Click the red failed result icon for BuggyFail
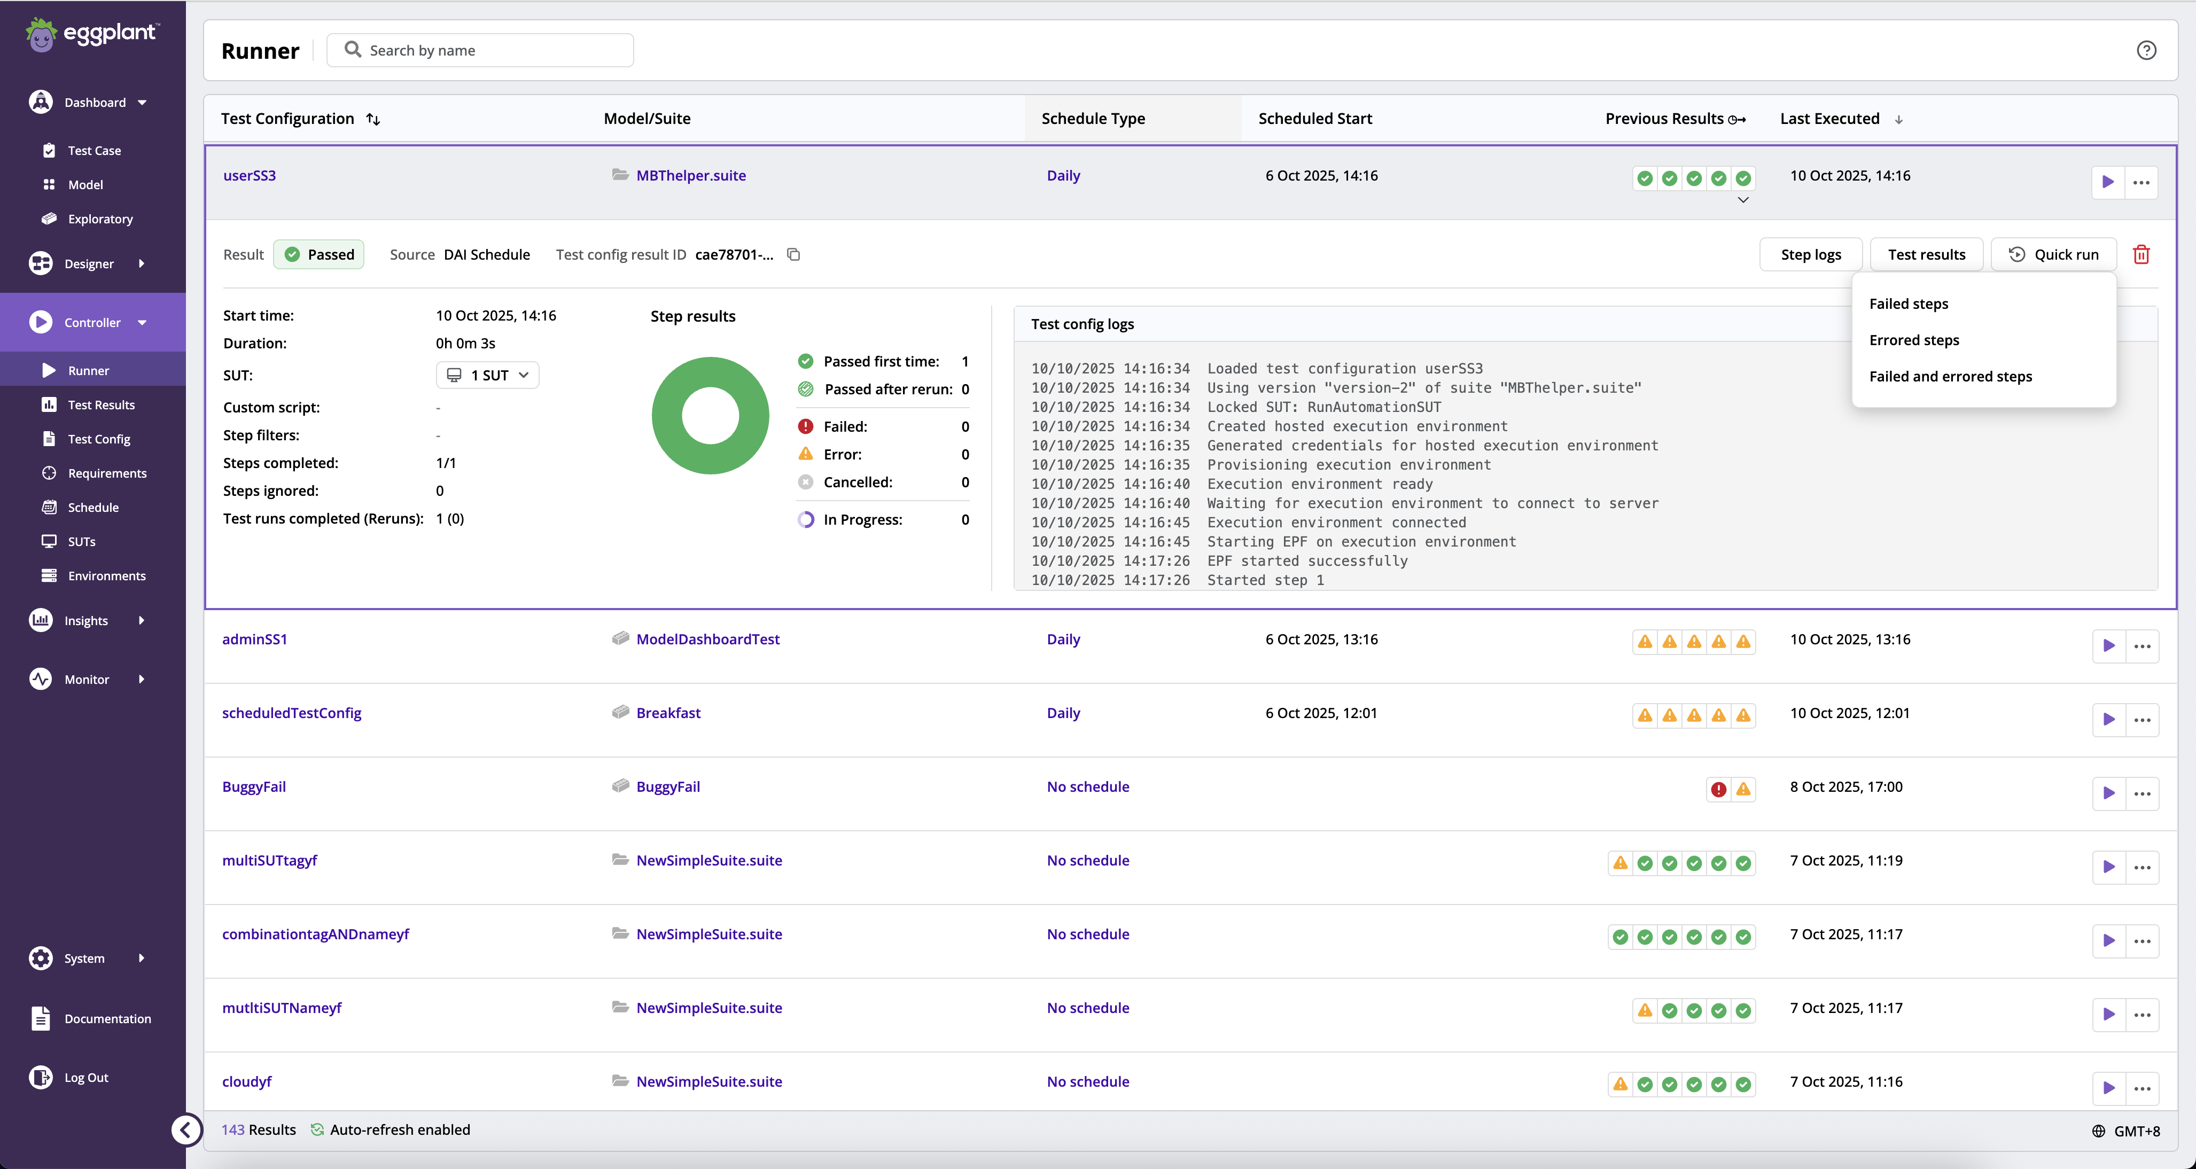Screen dimensions: 2196x1169 click(x=1719, y=790)
